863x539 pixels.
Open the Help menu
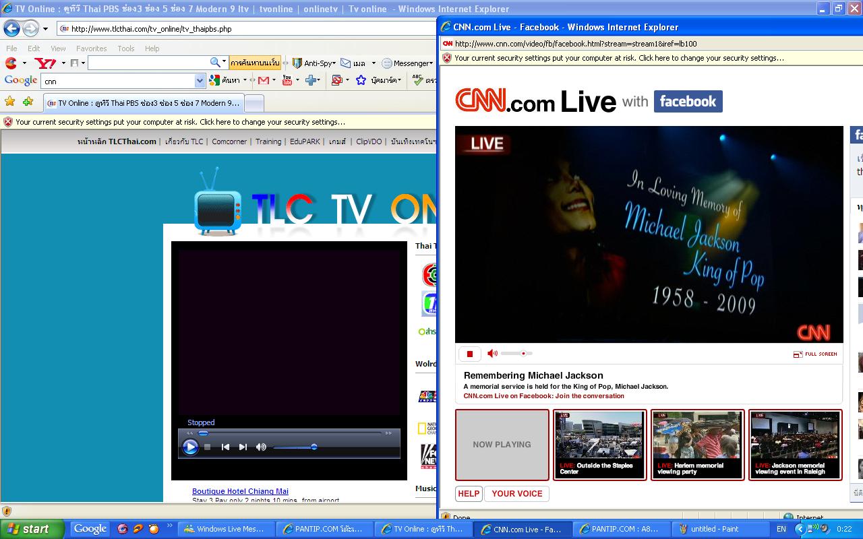pos(152,49)
